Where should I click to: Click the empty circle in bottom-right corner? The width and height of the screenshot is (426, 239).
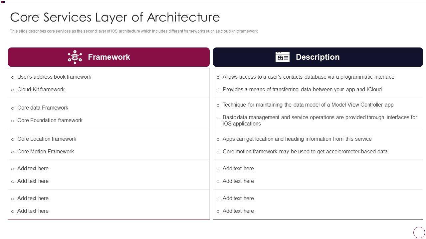click(419, 232)
